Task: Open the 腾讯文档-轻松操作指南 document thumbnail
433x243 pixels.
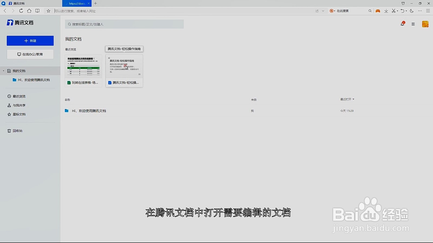Action: (124, 67)
